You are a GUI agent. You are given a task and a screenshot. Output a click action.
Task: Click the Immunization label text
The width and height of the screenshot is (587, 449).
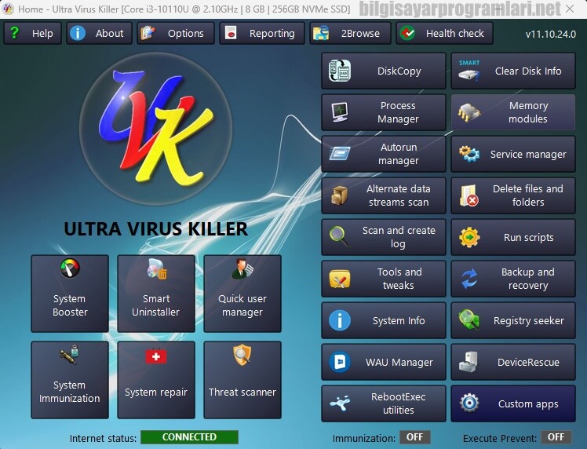tap(364, 438)
